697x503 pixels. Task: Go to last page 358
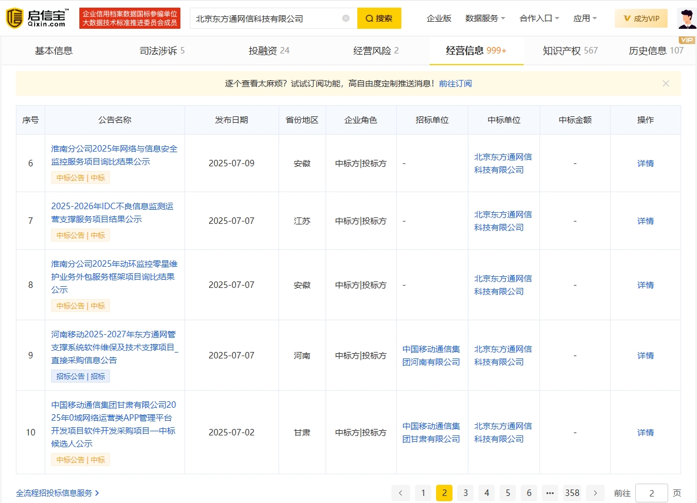572,493
